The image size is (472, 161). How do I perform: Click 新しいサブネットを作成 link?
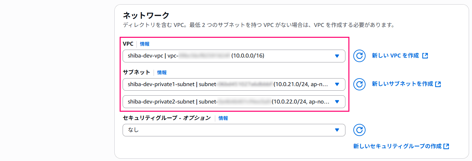[x=402, y=84]
